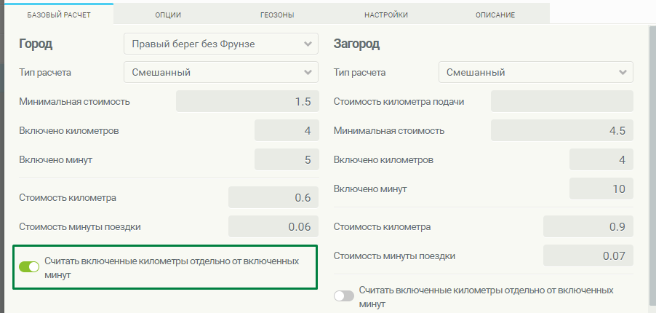Edit the Город Стоимость минуты поездки field
656x313 pixels.
coord(273,226)
